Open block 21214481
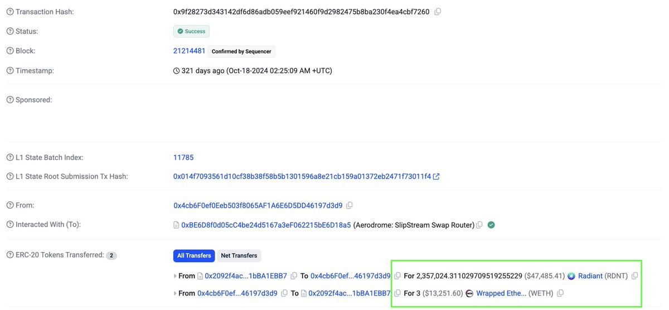The width and height of the screenshot is (669, 310). pyautogui.click(x=189, y=51)
